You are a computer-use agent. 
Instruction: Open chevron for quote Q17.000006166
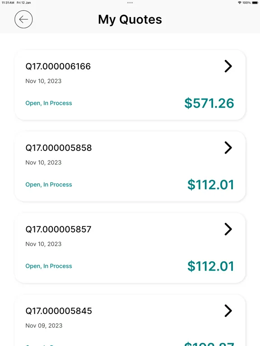[x=228, y=66]
